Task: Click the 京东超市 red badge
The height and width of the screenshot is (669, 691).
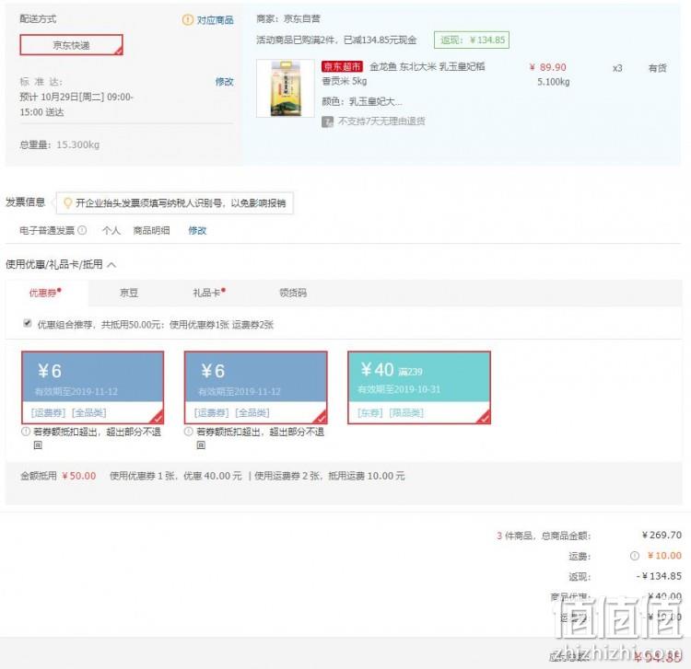Action: tap(342, 66)
